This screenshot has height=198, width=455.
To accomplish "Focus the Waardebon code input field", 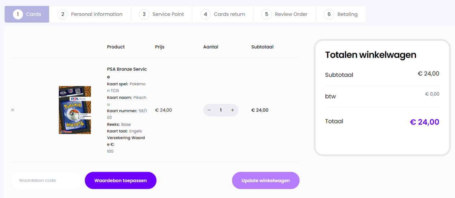I will point(46,181).
